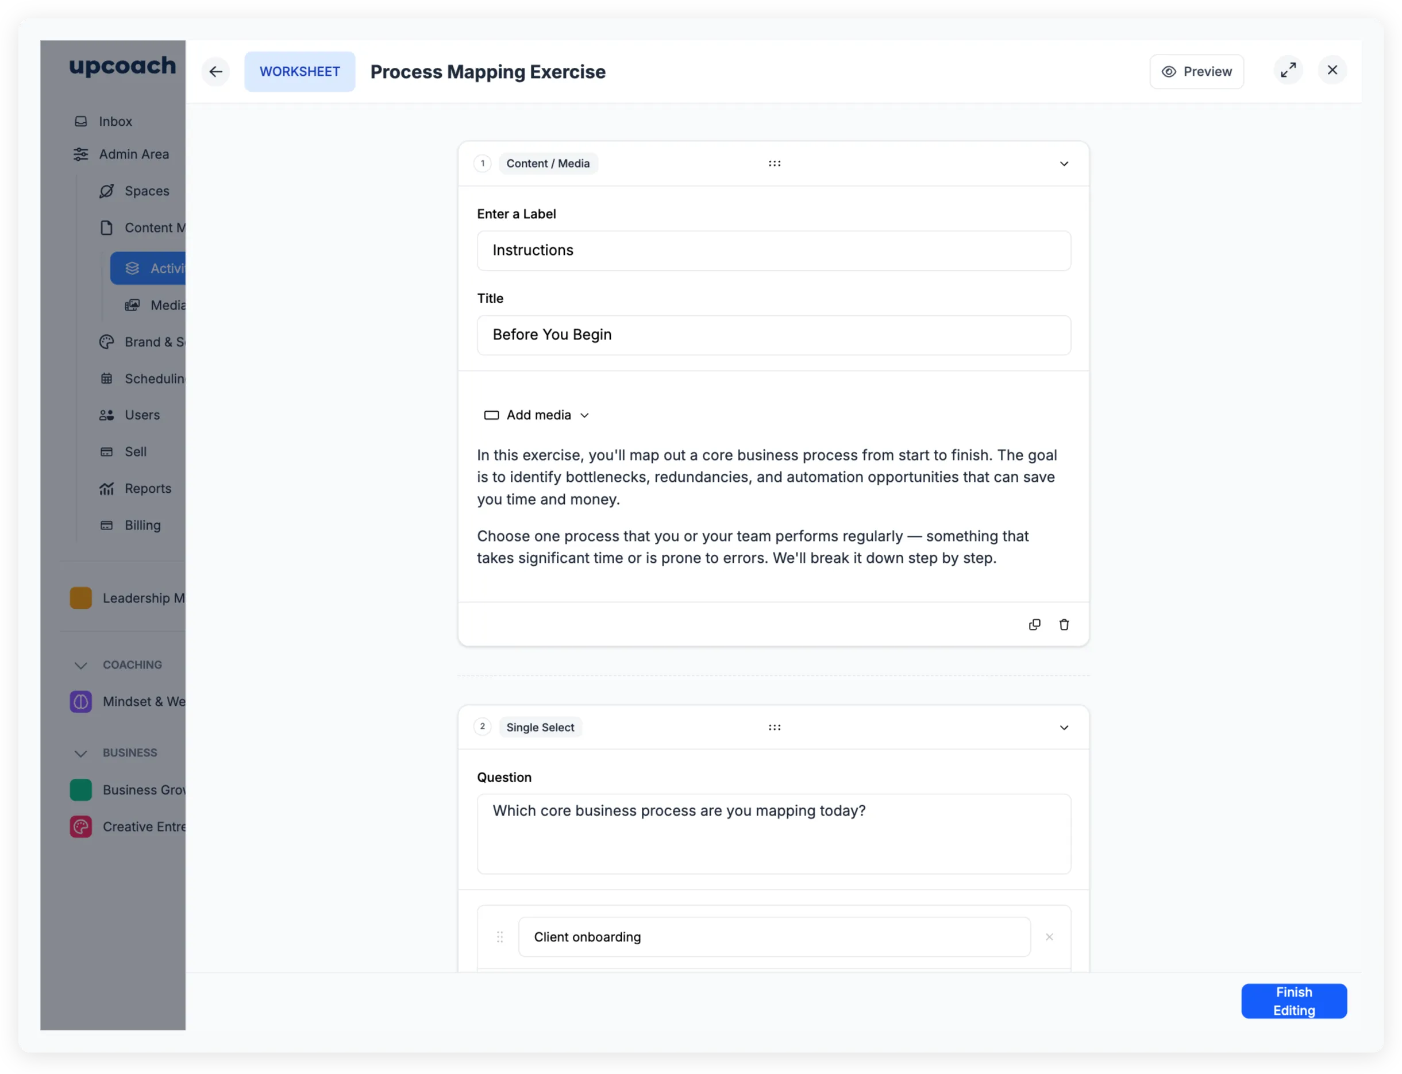Open Inbox in the sidebar
The height and width of the screenshot is (1074, 1402).
pos(115,121)
